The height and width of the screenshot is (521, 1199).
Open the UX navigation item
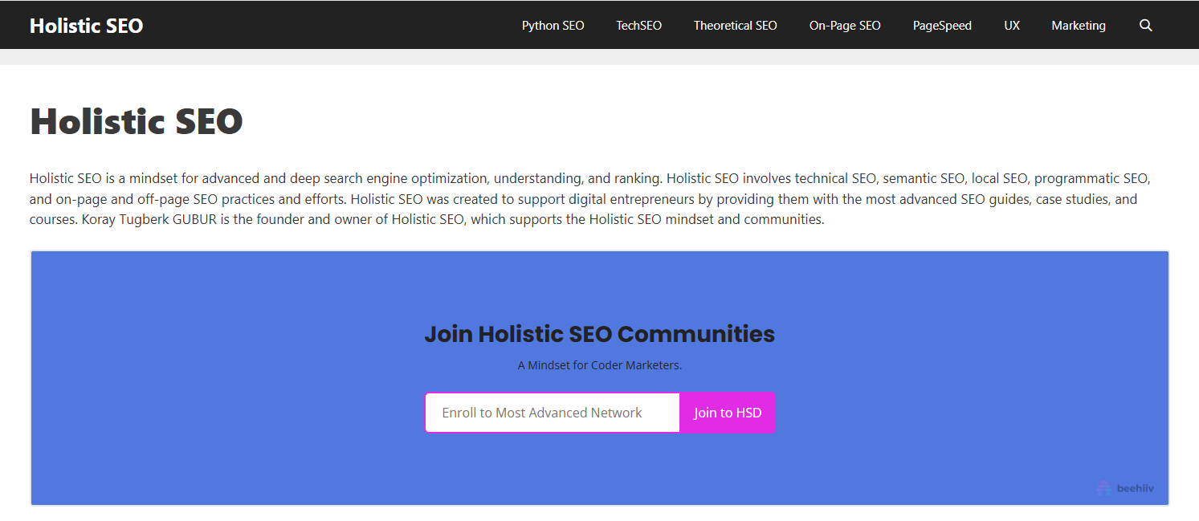(1011, 25)
